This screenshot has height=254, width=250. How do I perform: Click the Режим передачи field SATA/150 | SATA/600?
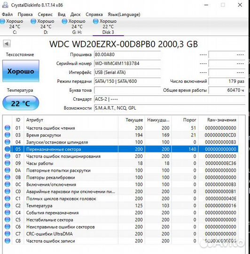click(127, 81)
